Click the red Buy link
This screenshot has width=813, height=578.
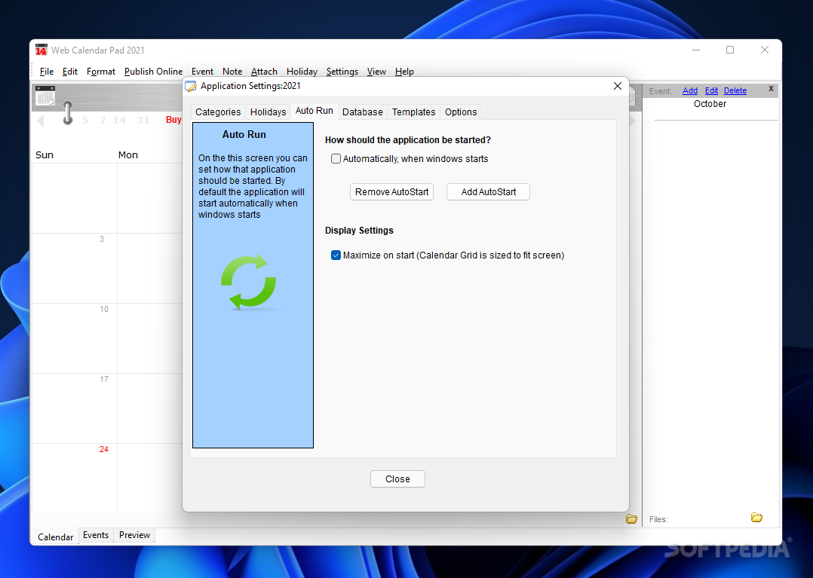pyautogui.click(x=173, y=120)
